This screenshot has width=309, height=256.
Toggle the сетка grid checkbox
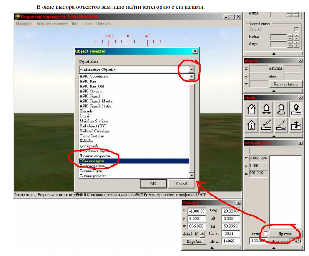pos(265,234)
